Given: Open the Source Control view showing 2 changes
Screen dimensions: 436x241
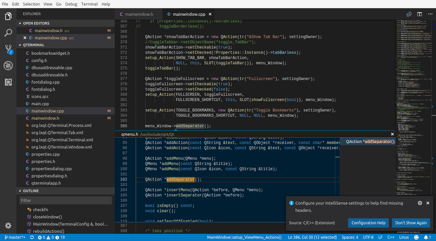Looking at the screenshot, I should (8, 49).
